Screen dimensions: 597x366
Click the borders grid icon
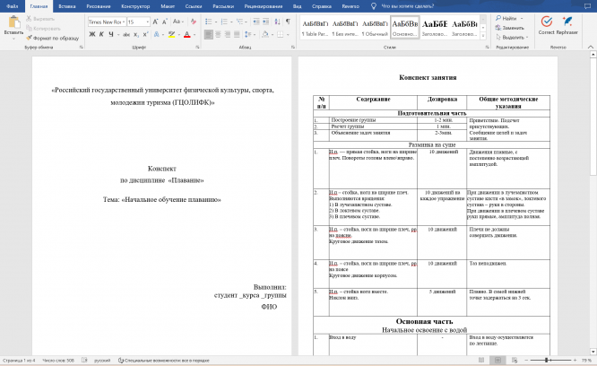(x=281, y=34)
